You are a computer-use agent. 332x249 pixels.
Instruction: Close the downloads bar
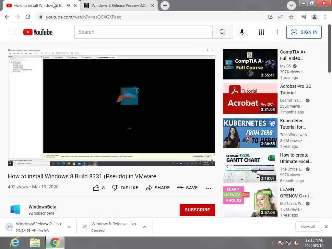point(326,227)
